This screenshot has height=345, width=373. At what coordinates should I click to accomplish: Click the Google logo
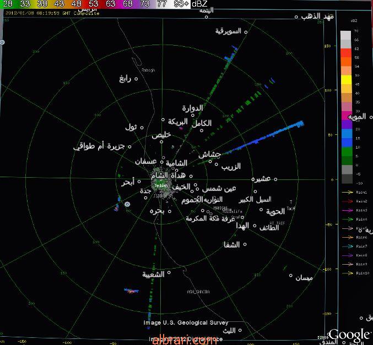click(349, 335)
